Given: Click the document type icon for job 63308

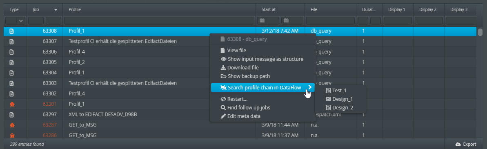Looking at the screenshot, I should pos(12,31).
